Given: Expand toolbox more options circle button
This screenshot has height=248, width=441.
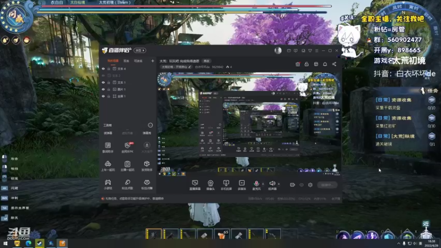Looking at the screenshot, I should point(150,125).
